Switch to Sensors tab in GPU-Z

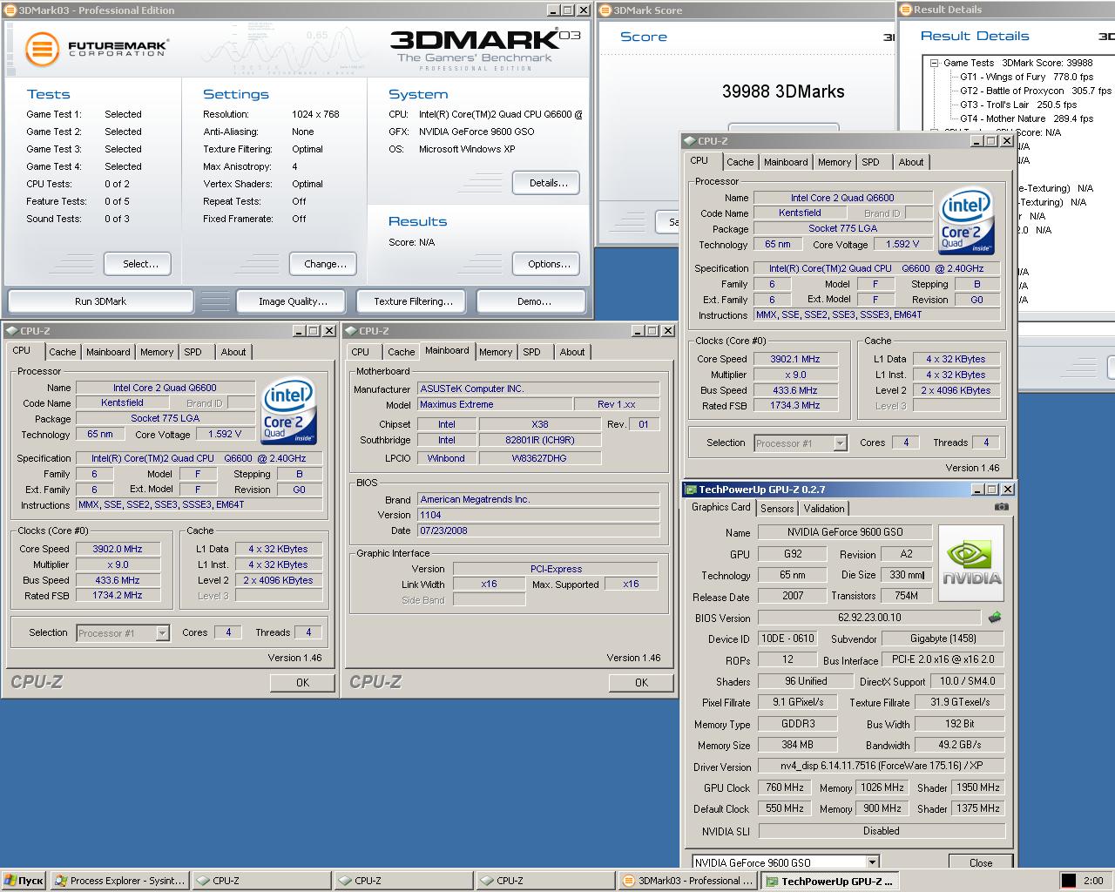[777, 509]
